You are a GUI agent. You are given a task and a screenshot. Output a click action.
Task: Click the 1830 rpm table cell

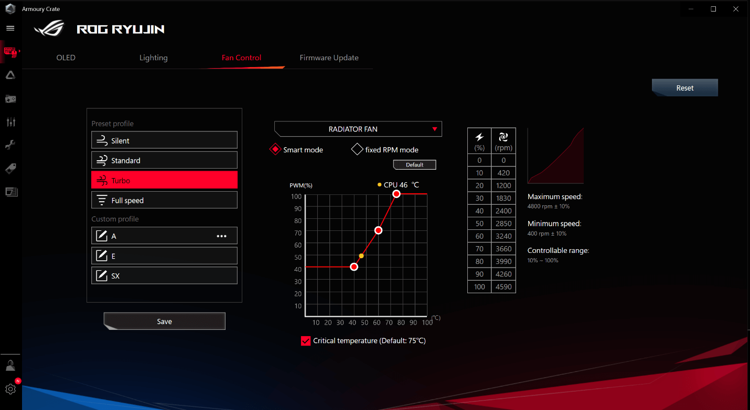(503, 198)
